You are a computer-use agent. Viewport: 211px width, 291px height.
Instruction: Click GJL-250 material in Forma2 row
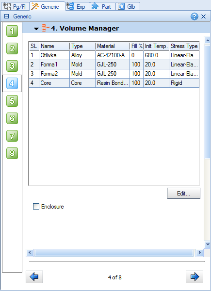click(113, 74)
